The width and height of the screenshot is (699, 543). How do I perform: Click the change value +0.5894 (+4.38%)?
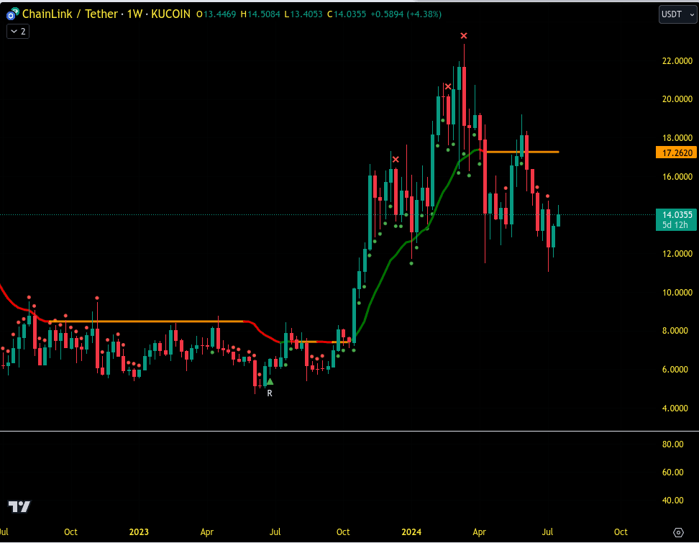click(406, 14)
